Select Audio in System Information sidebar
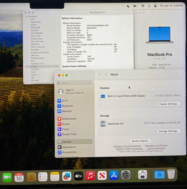The image size is (187, 189). 33,25
